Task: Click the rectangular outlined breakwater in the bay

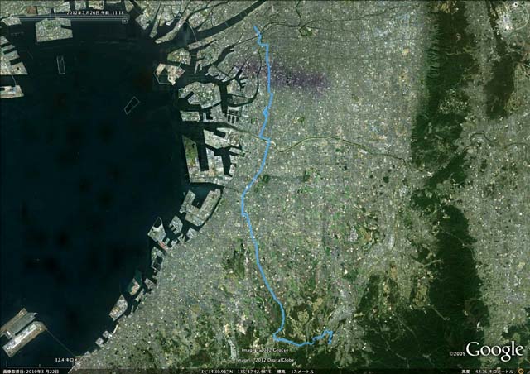Action: pyautogui.click(x=132, y=105)
